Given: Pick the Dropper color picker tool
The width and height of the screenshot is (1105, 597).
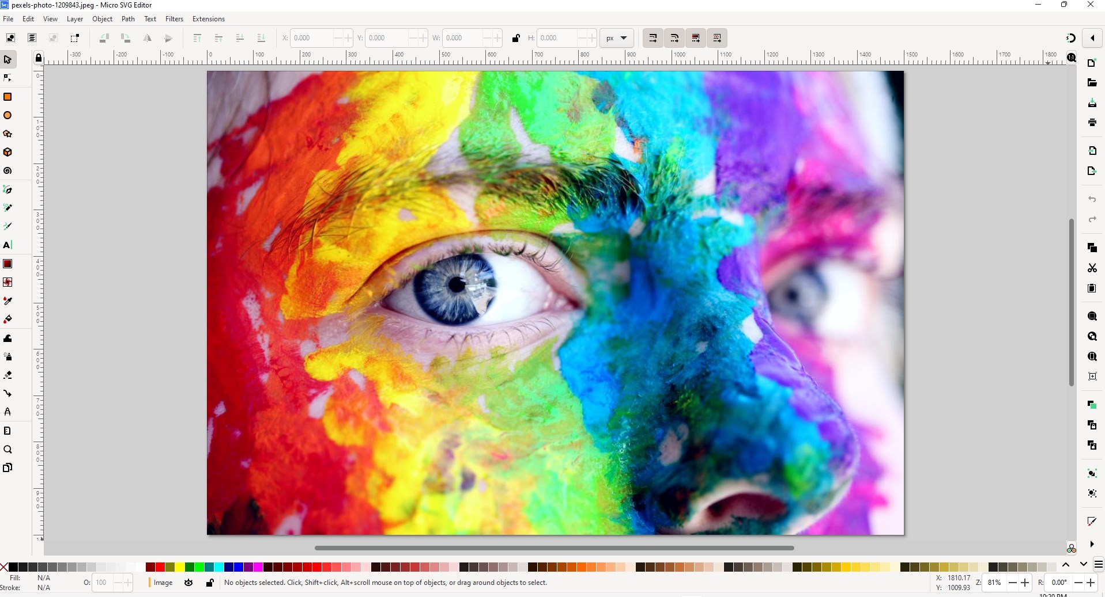Looking at the screenshot, I should pos(7,301).
